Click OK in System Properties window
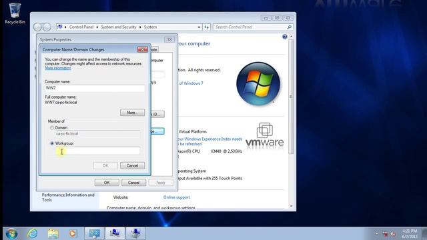Screen dimensions: 427x240 coord(107,183)
